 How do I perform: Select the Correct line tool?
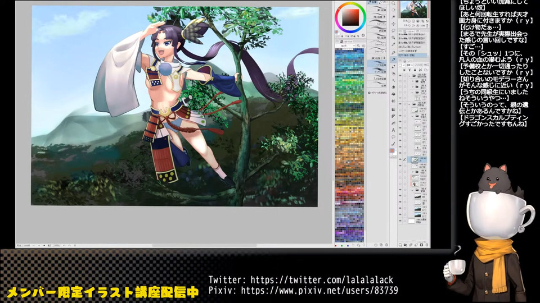coord(393,144)
